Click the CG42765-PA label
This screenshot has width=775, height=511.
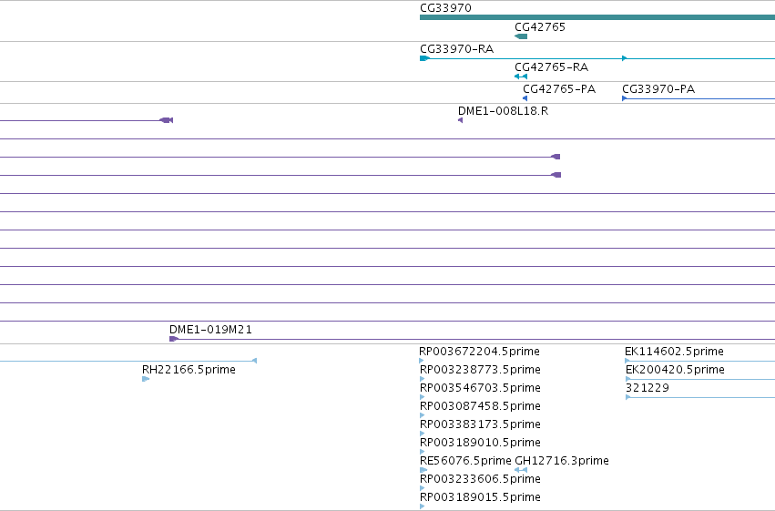click(x=559, y=89)
